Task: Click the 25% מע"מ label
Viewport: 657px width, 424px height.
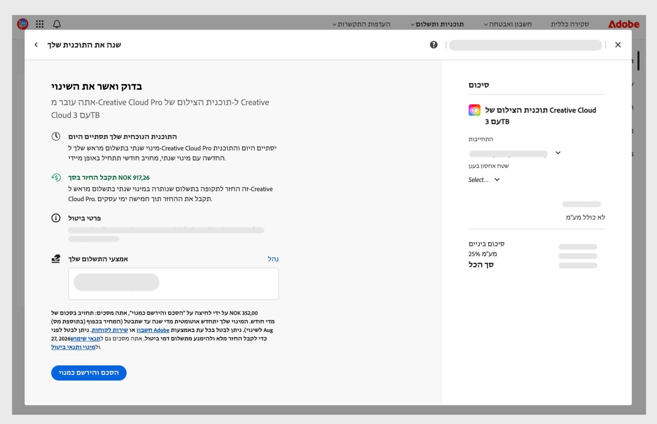Action: coord(483,254)
